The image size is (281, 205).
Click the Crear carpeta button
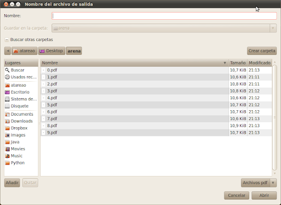(262, 51)
